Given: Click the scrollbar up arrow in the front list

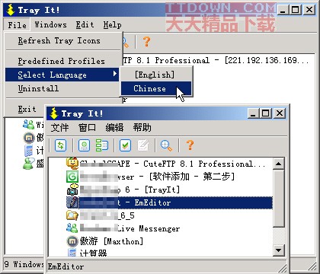Looking at the screenshot, I should (278, 164).
